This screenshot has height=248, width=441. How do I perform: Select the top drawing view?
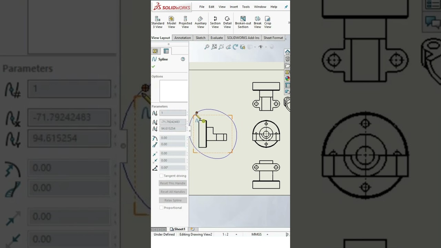(x=266, y=96)
